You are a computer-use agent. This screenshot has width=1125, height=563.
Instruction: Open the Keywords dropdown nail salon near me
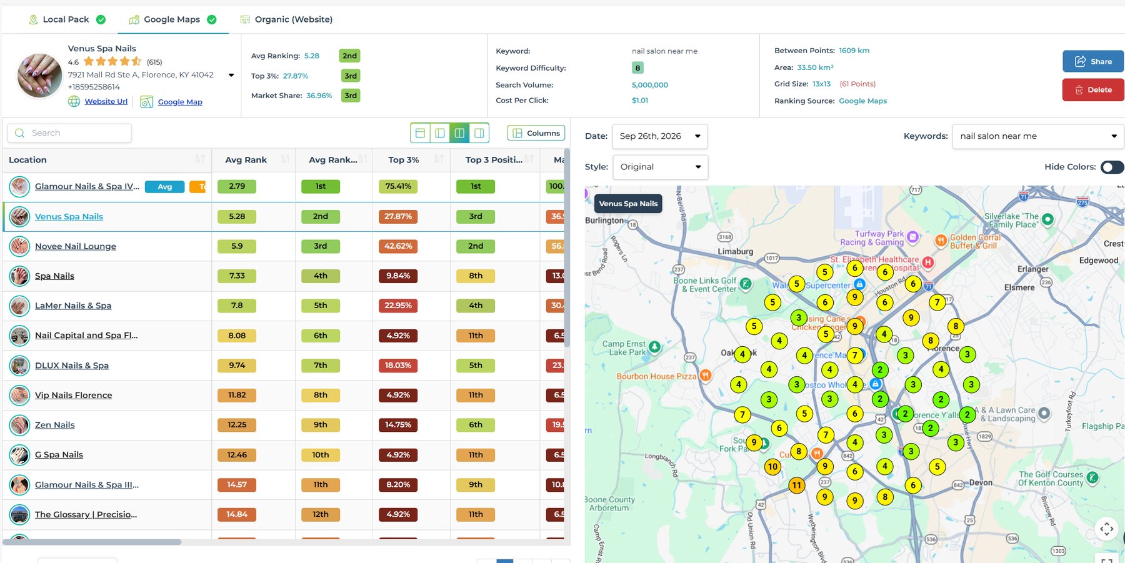(x=1038, y=136)
